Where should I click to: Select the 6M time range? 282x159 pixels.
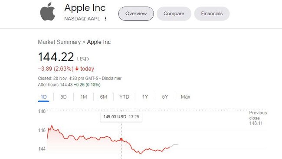click(103, 97)
